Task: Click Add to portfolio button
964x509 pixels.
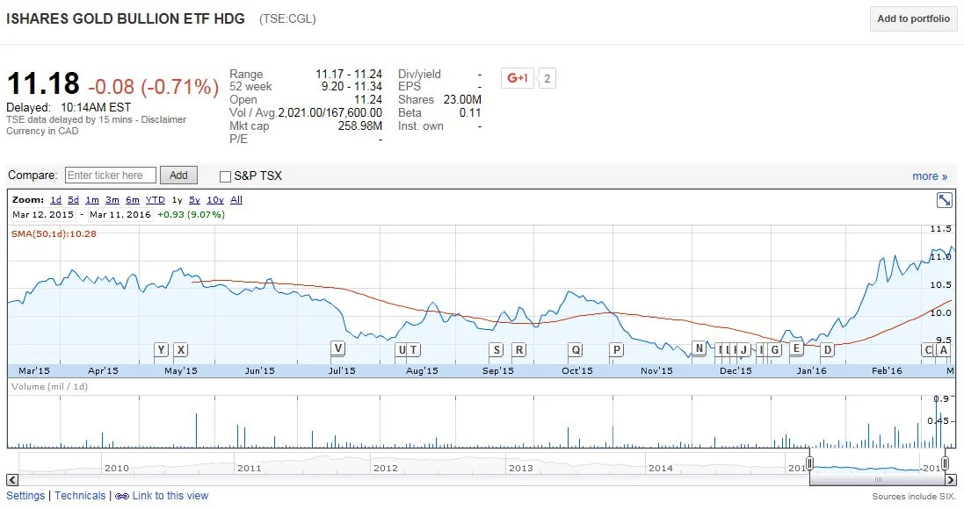Action: pos(913,18)
